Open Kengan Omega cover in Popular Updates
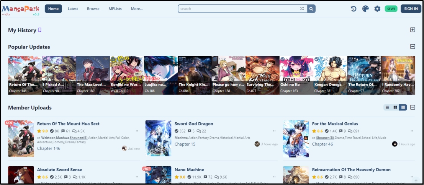424x185 pixels. pyautogui.click(x=330, y=75)
